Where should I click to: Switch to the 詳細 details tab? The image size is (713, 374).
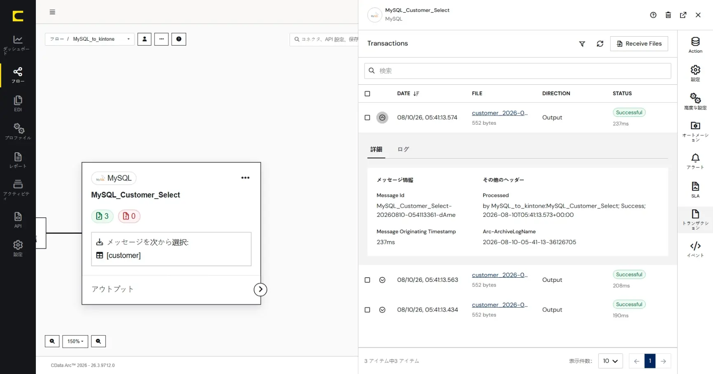pos(376,149)
